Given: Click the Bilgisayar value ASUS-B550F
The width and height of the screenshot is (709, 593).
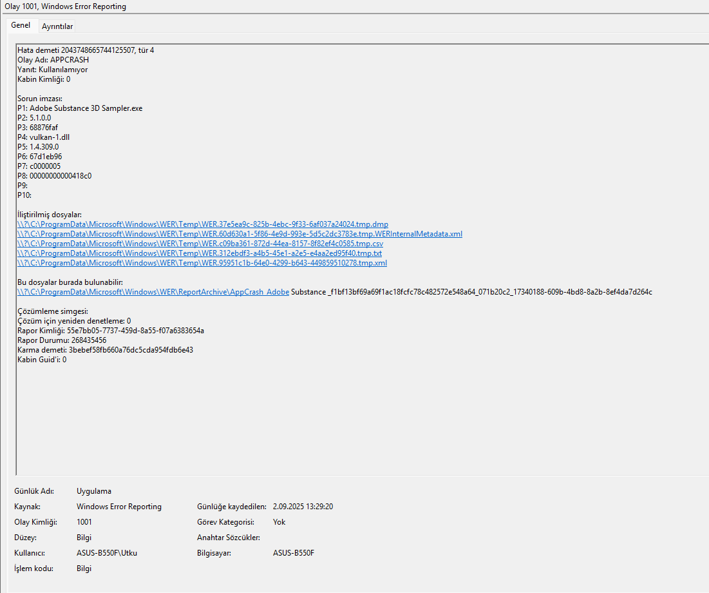Looking at the screenshot, I should point(294,552).
